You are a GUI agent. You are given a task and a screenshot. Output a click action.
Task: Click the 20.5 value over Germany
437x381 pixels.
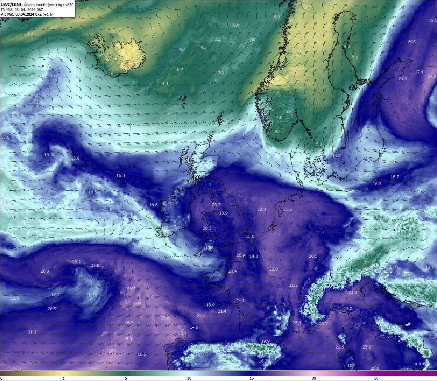(313, 256)
